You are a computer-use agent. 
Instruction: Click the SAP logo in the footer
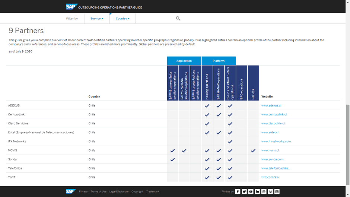[71, 191]
